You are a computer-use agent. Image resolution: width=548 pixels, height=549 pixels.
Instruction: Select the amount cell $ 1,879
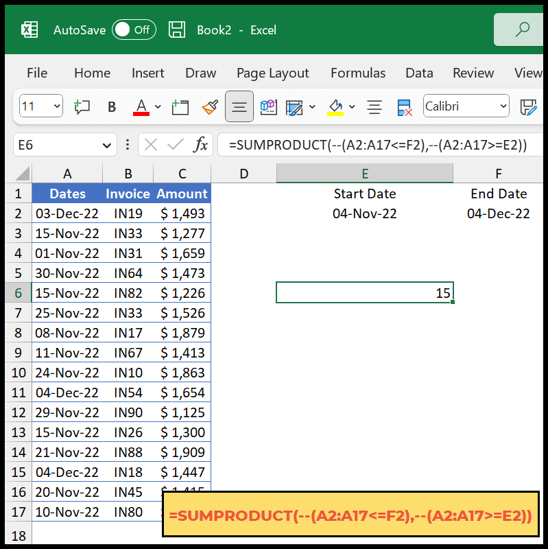pos(182,333)
